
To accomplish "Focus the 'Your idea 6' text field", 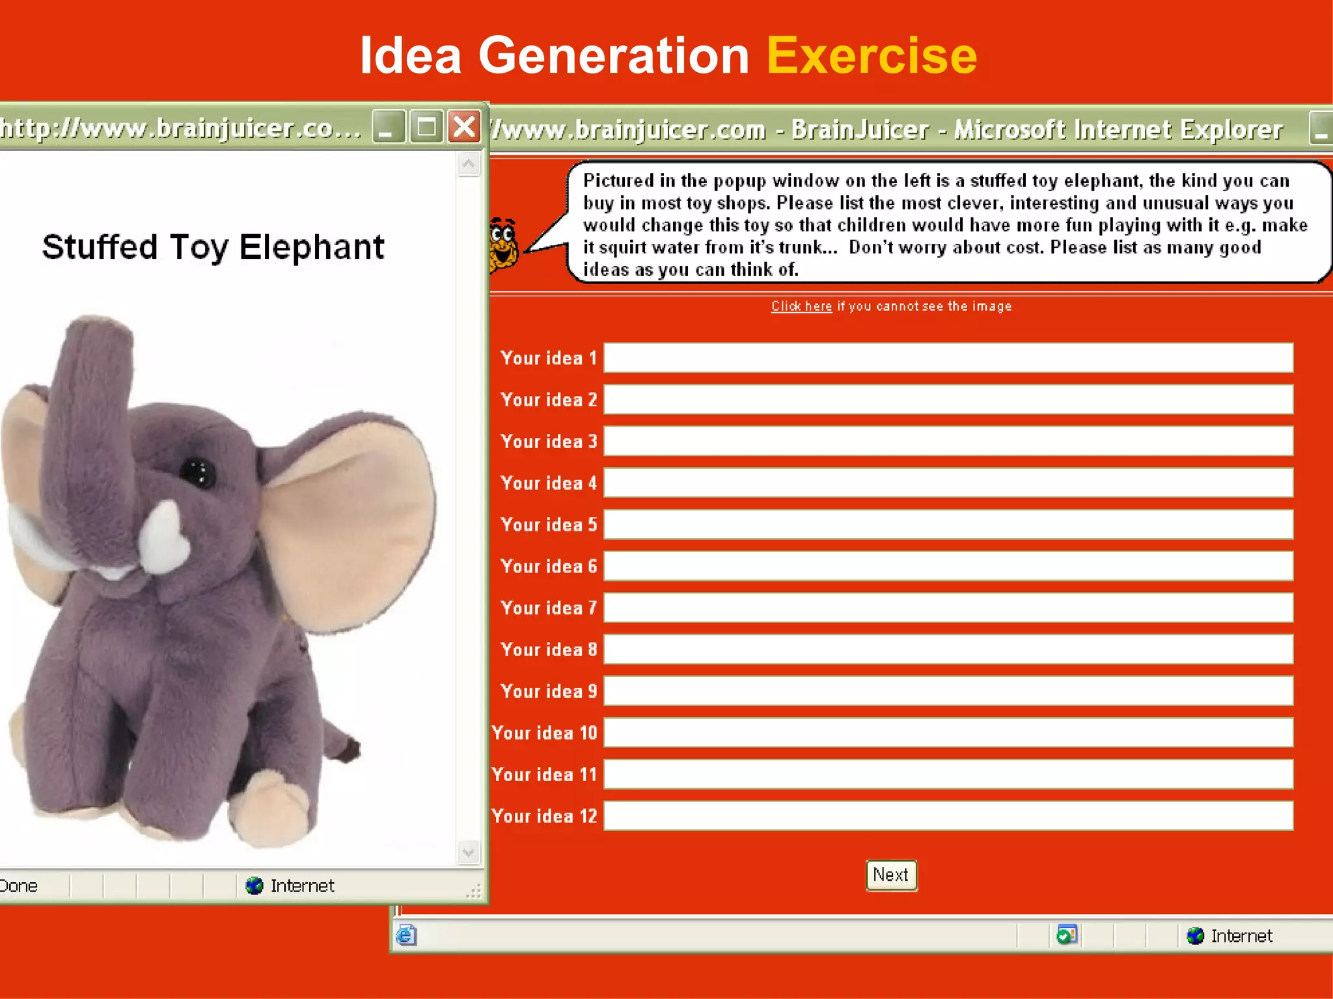I will tap(948, 566).
